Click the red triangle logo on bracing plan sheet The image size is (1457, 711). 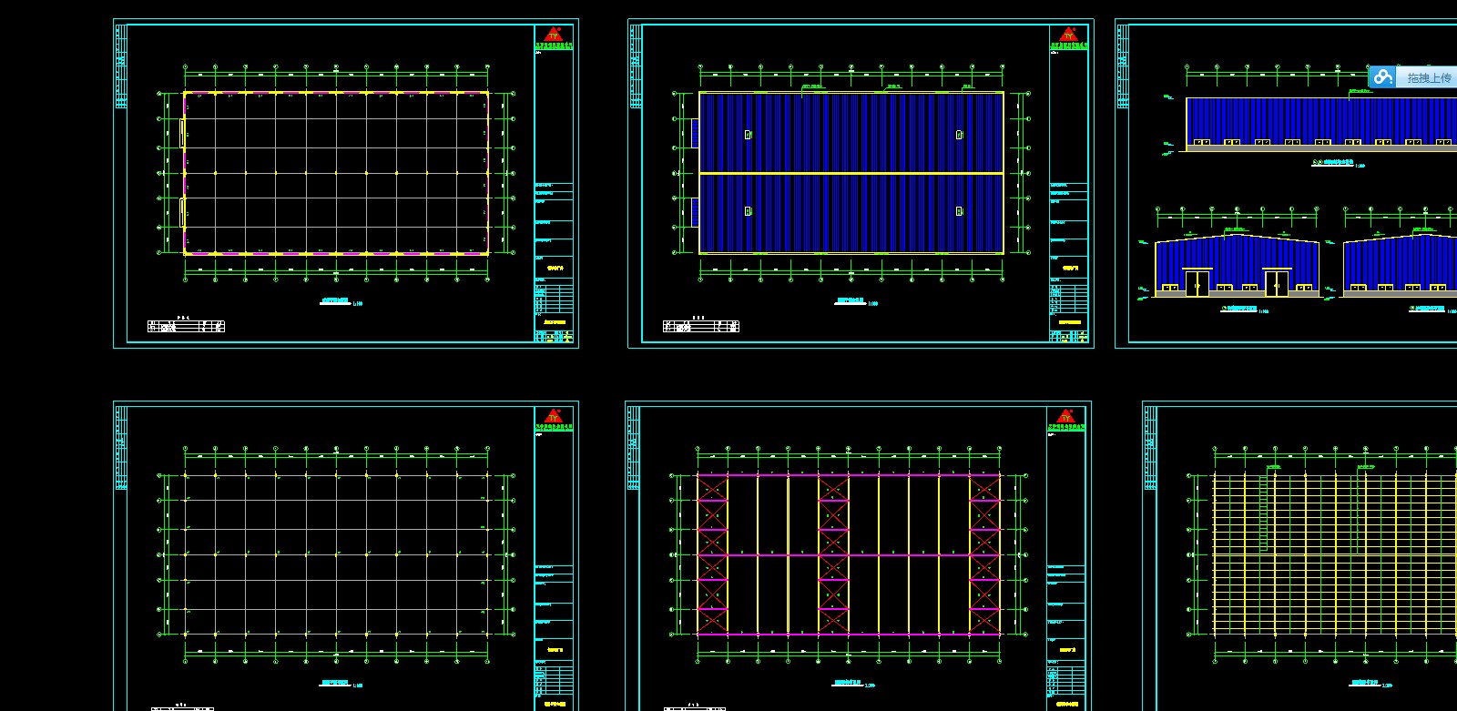coord(1066,417)
